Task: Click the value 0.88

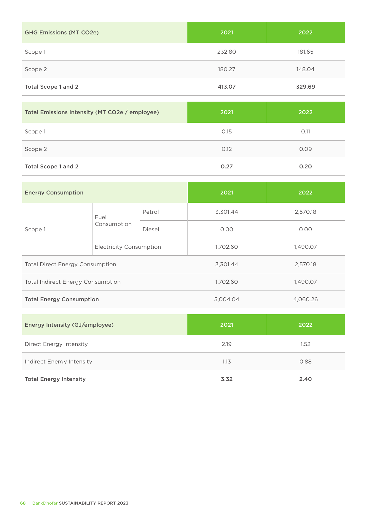Action: click(x=305, y=362)
